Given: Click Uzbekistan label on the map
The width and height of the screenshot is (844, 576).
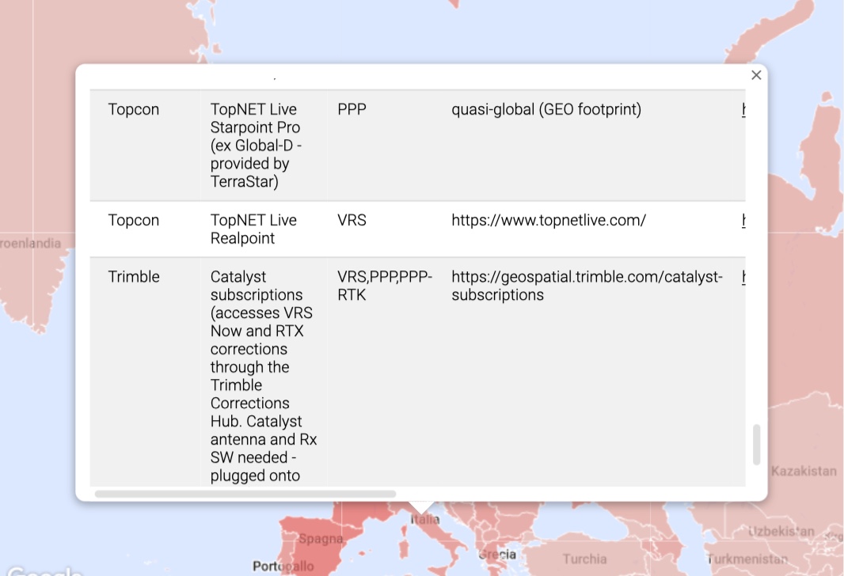Looking at the screenshot, I should coord(781,532).
